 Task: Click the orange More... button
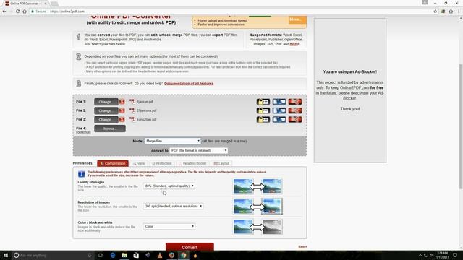[297, 19]
